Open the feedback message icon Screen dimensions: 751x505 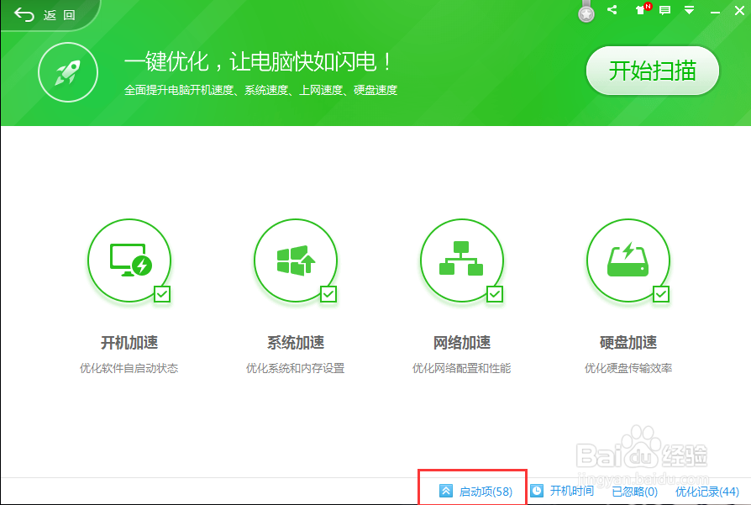pyautogui.click(x=664, y=10)
